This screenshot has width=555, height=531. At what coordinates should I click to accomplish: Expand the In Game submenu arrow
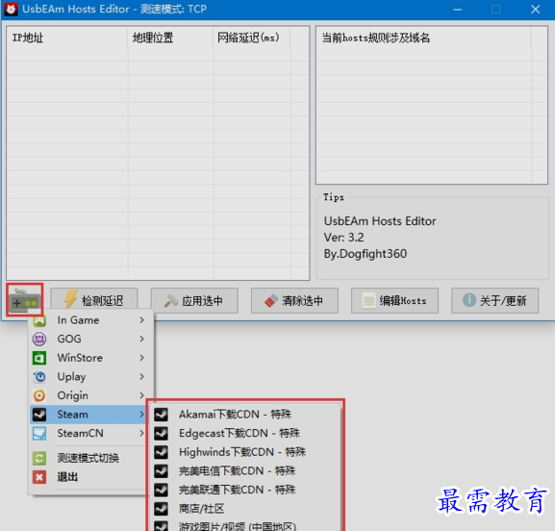(141, 320)
